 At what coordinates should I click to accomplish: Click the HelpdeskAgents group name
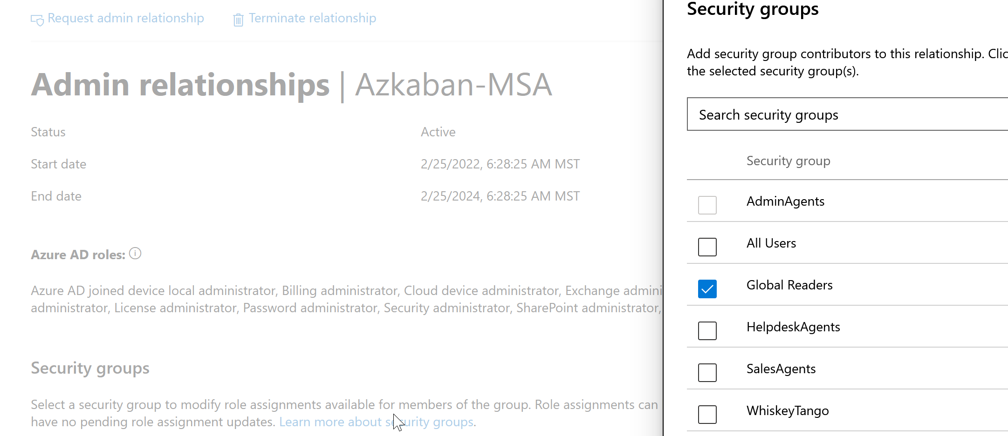(793, 327)
